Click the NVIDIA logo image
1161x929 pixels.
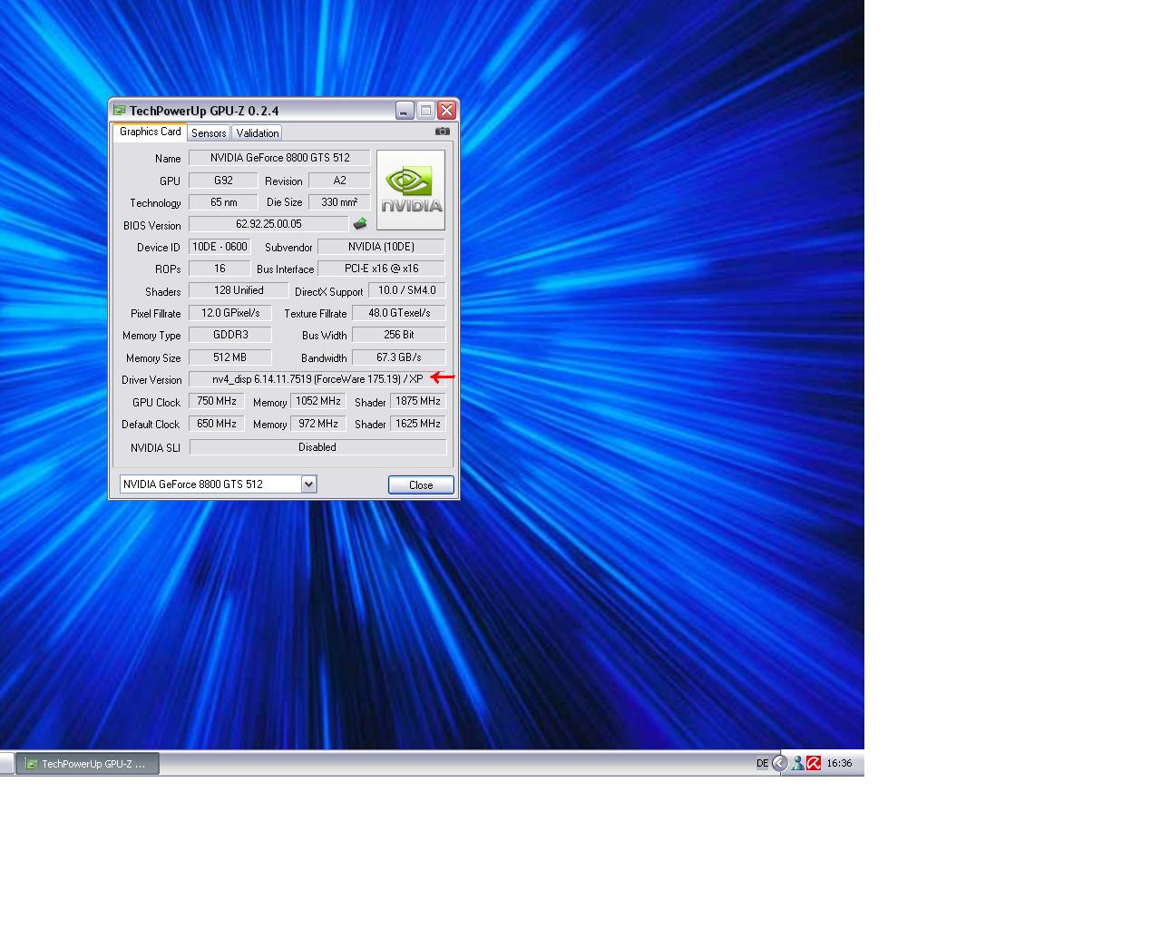tap(411, 190)
